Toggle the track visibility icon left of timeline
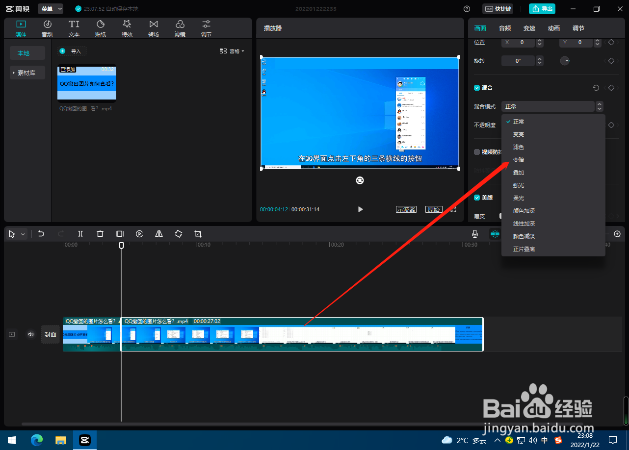This screenshot has width=629, height=450. [x=12, y=334]
